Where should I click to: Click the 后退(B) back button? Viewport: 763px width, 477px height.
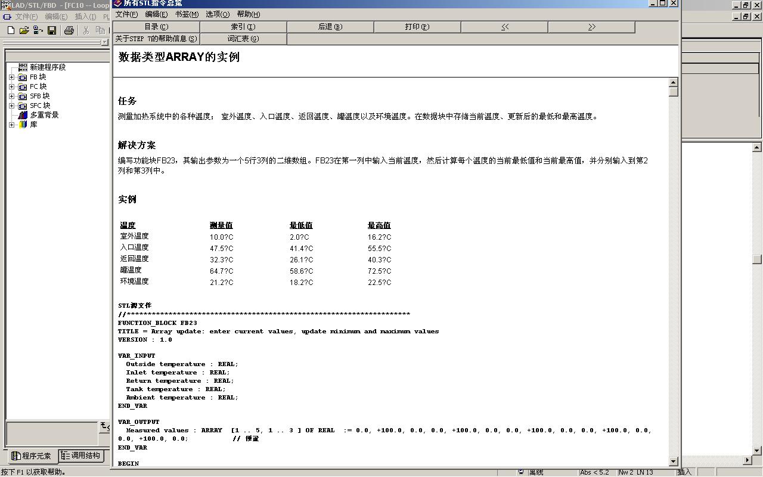click(x=330, y=27)
